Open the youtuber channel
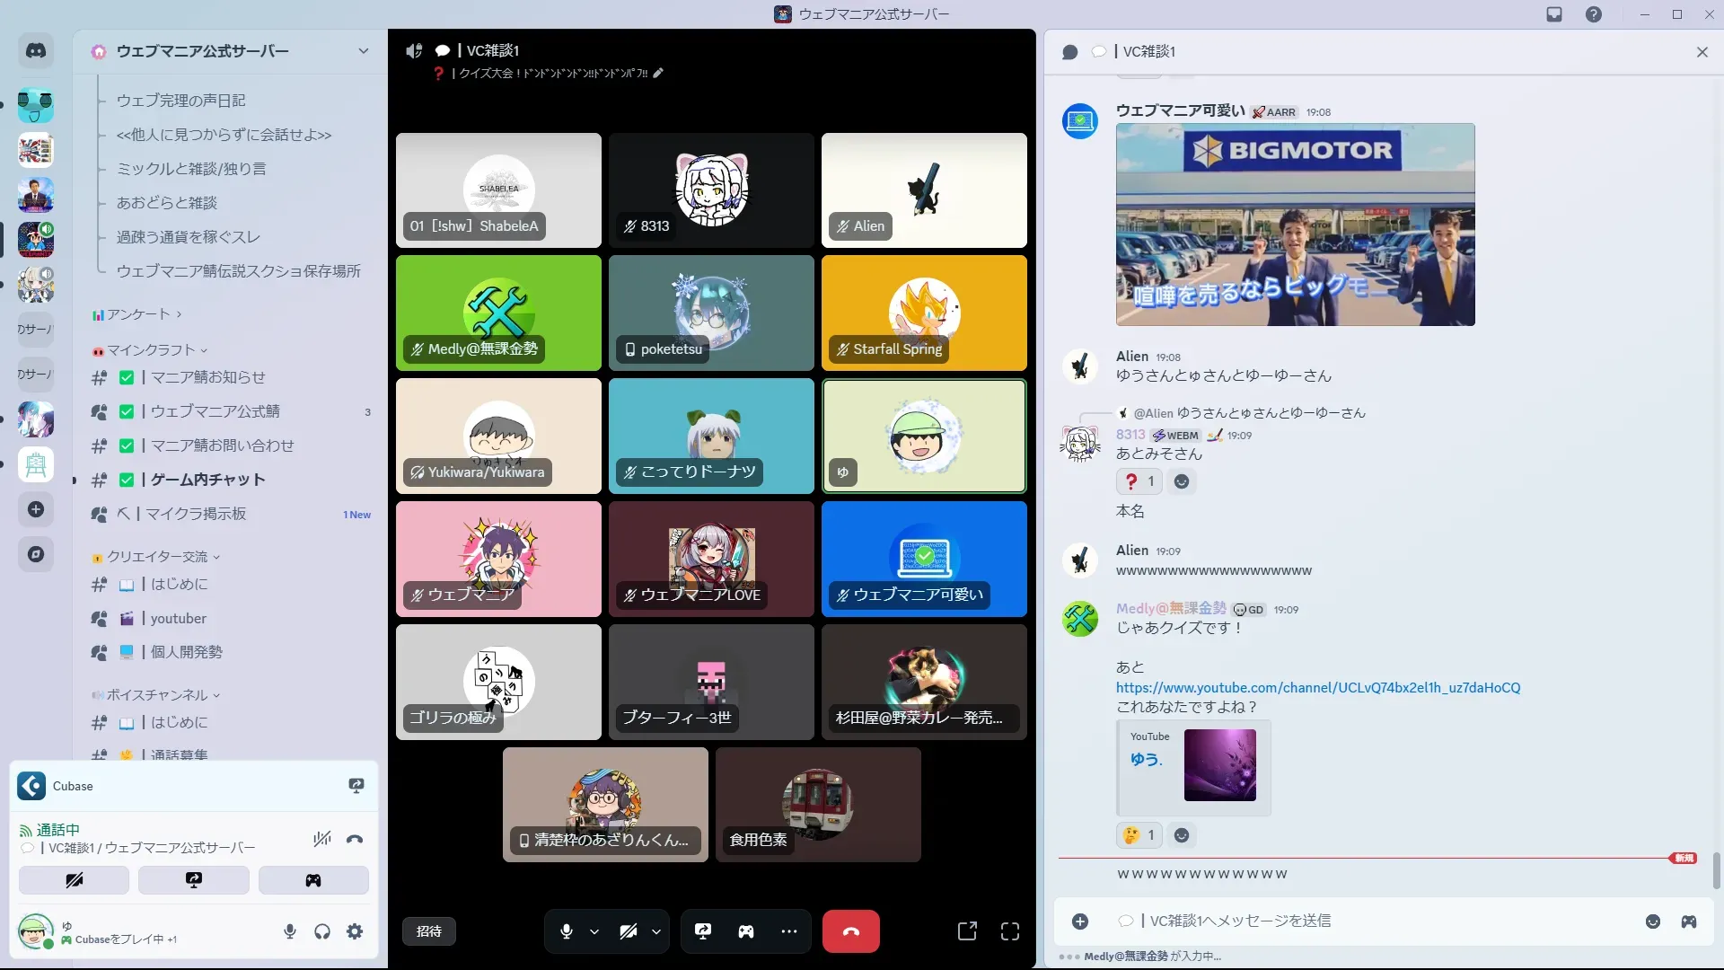The height and width of the screenshot is (970, 1724). coord(178,618)
